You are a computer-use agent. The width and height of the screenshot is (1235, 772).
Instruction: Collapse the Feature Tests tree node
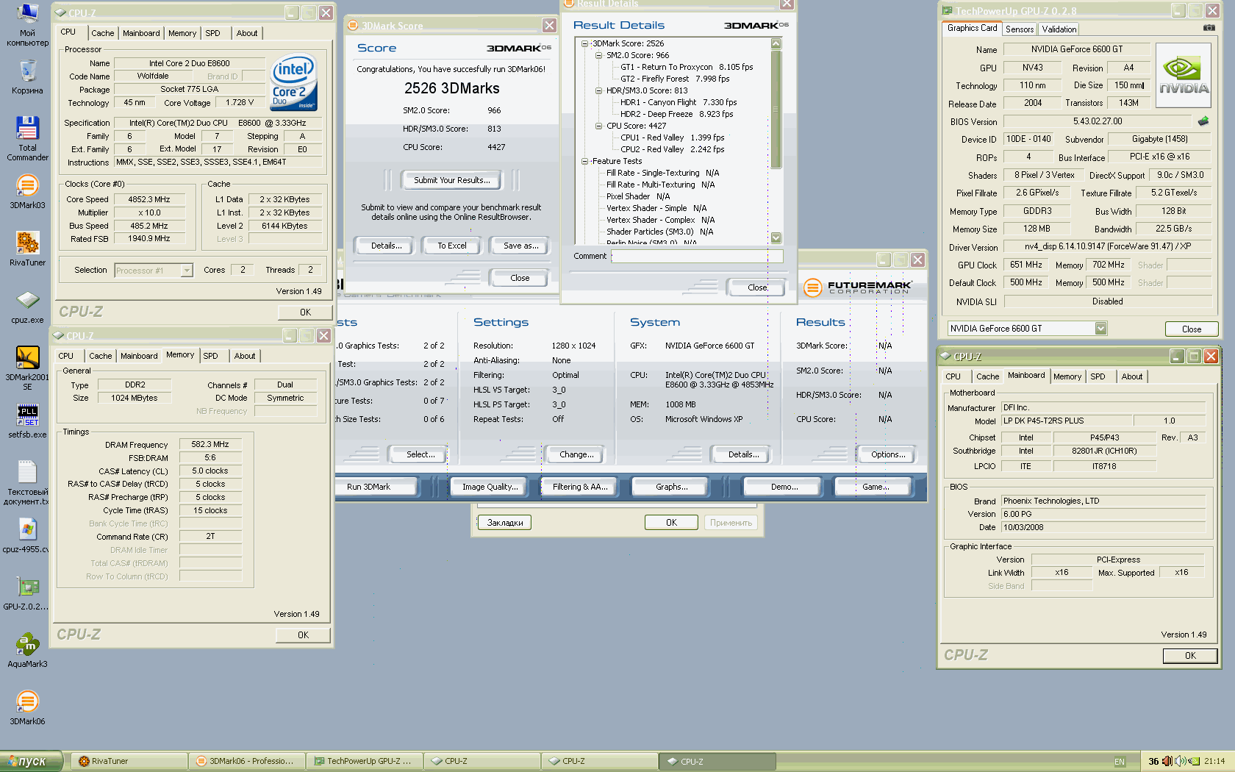[585, 161]
